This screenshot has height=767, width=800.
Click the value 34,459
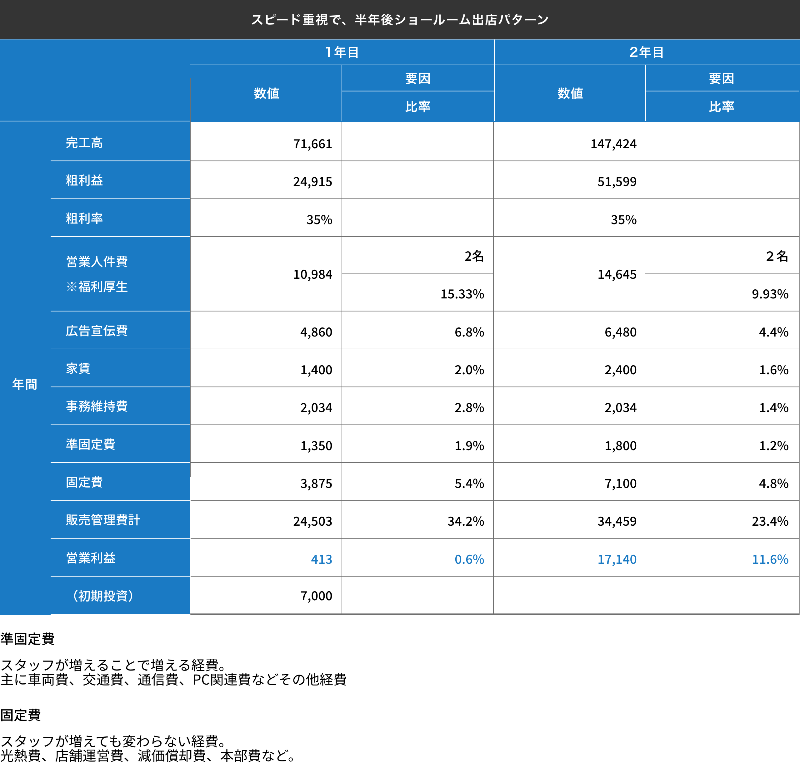[x=617, y=522]
